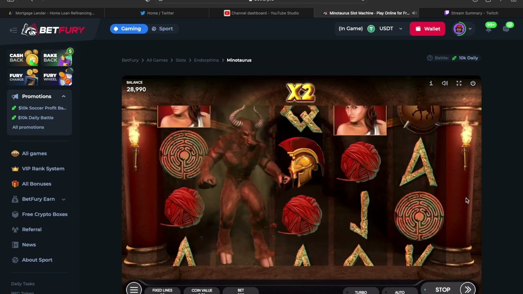Open the slot game hamburger menu
The width and height of the screenshot is (523, 294).
coord(134,290)
